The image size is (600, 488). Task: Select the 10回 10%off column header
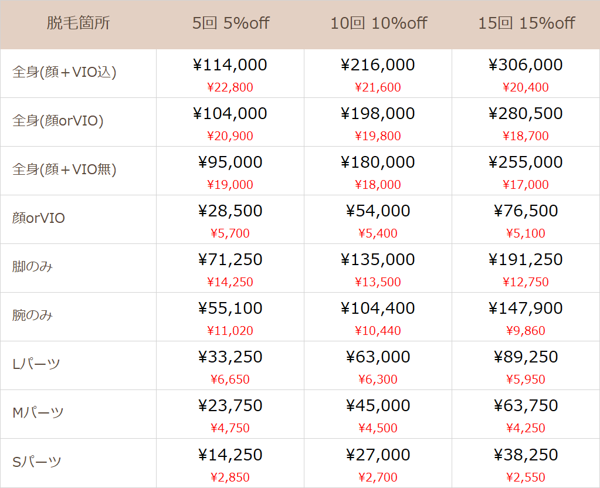click(x=378, y=23)
